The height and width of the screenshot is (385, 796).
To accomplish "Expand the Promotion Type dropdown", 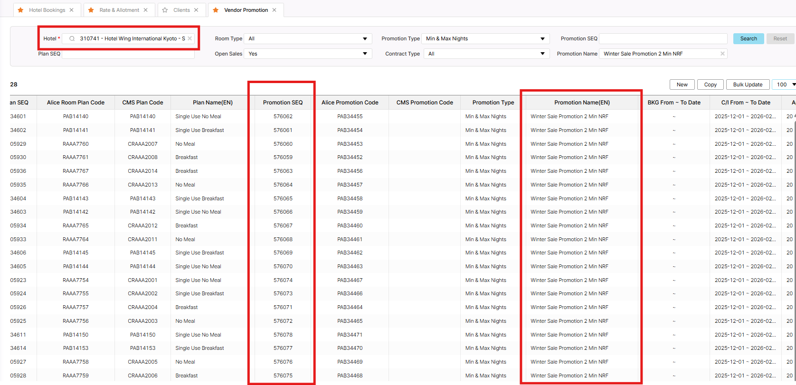I will [542, 39].
